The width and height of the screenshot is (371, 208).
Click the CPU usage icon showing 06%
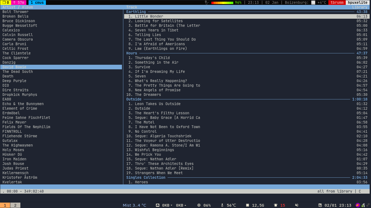click(199, 205)
